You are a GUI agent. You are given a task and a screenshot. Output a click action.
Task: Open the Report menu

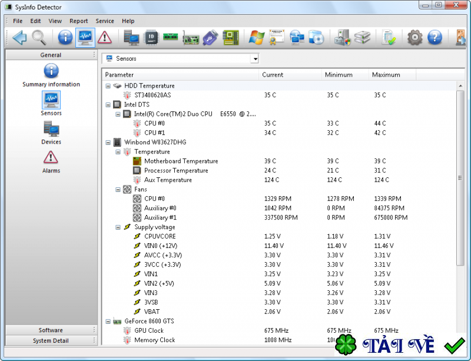[x=78, y=21]
